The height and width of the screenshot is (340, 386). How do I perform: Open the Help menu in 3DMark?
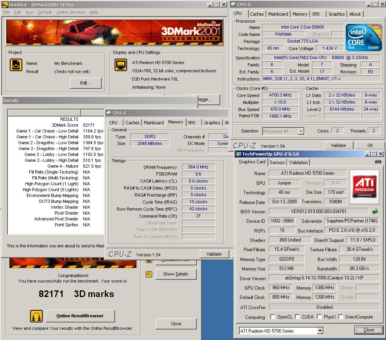click(x=93, y=12)
